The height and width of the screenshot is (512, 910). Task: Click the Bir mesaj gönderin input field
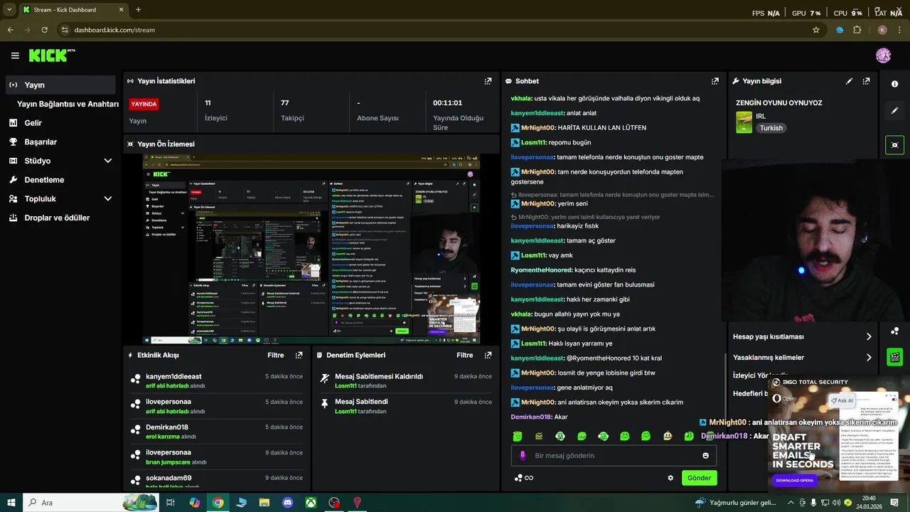[x=614, y=456]
